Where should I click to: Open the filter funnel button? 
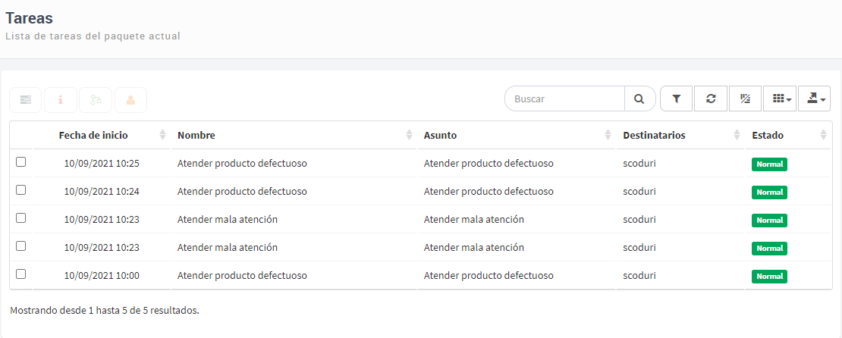coord(677,99)
